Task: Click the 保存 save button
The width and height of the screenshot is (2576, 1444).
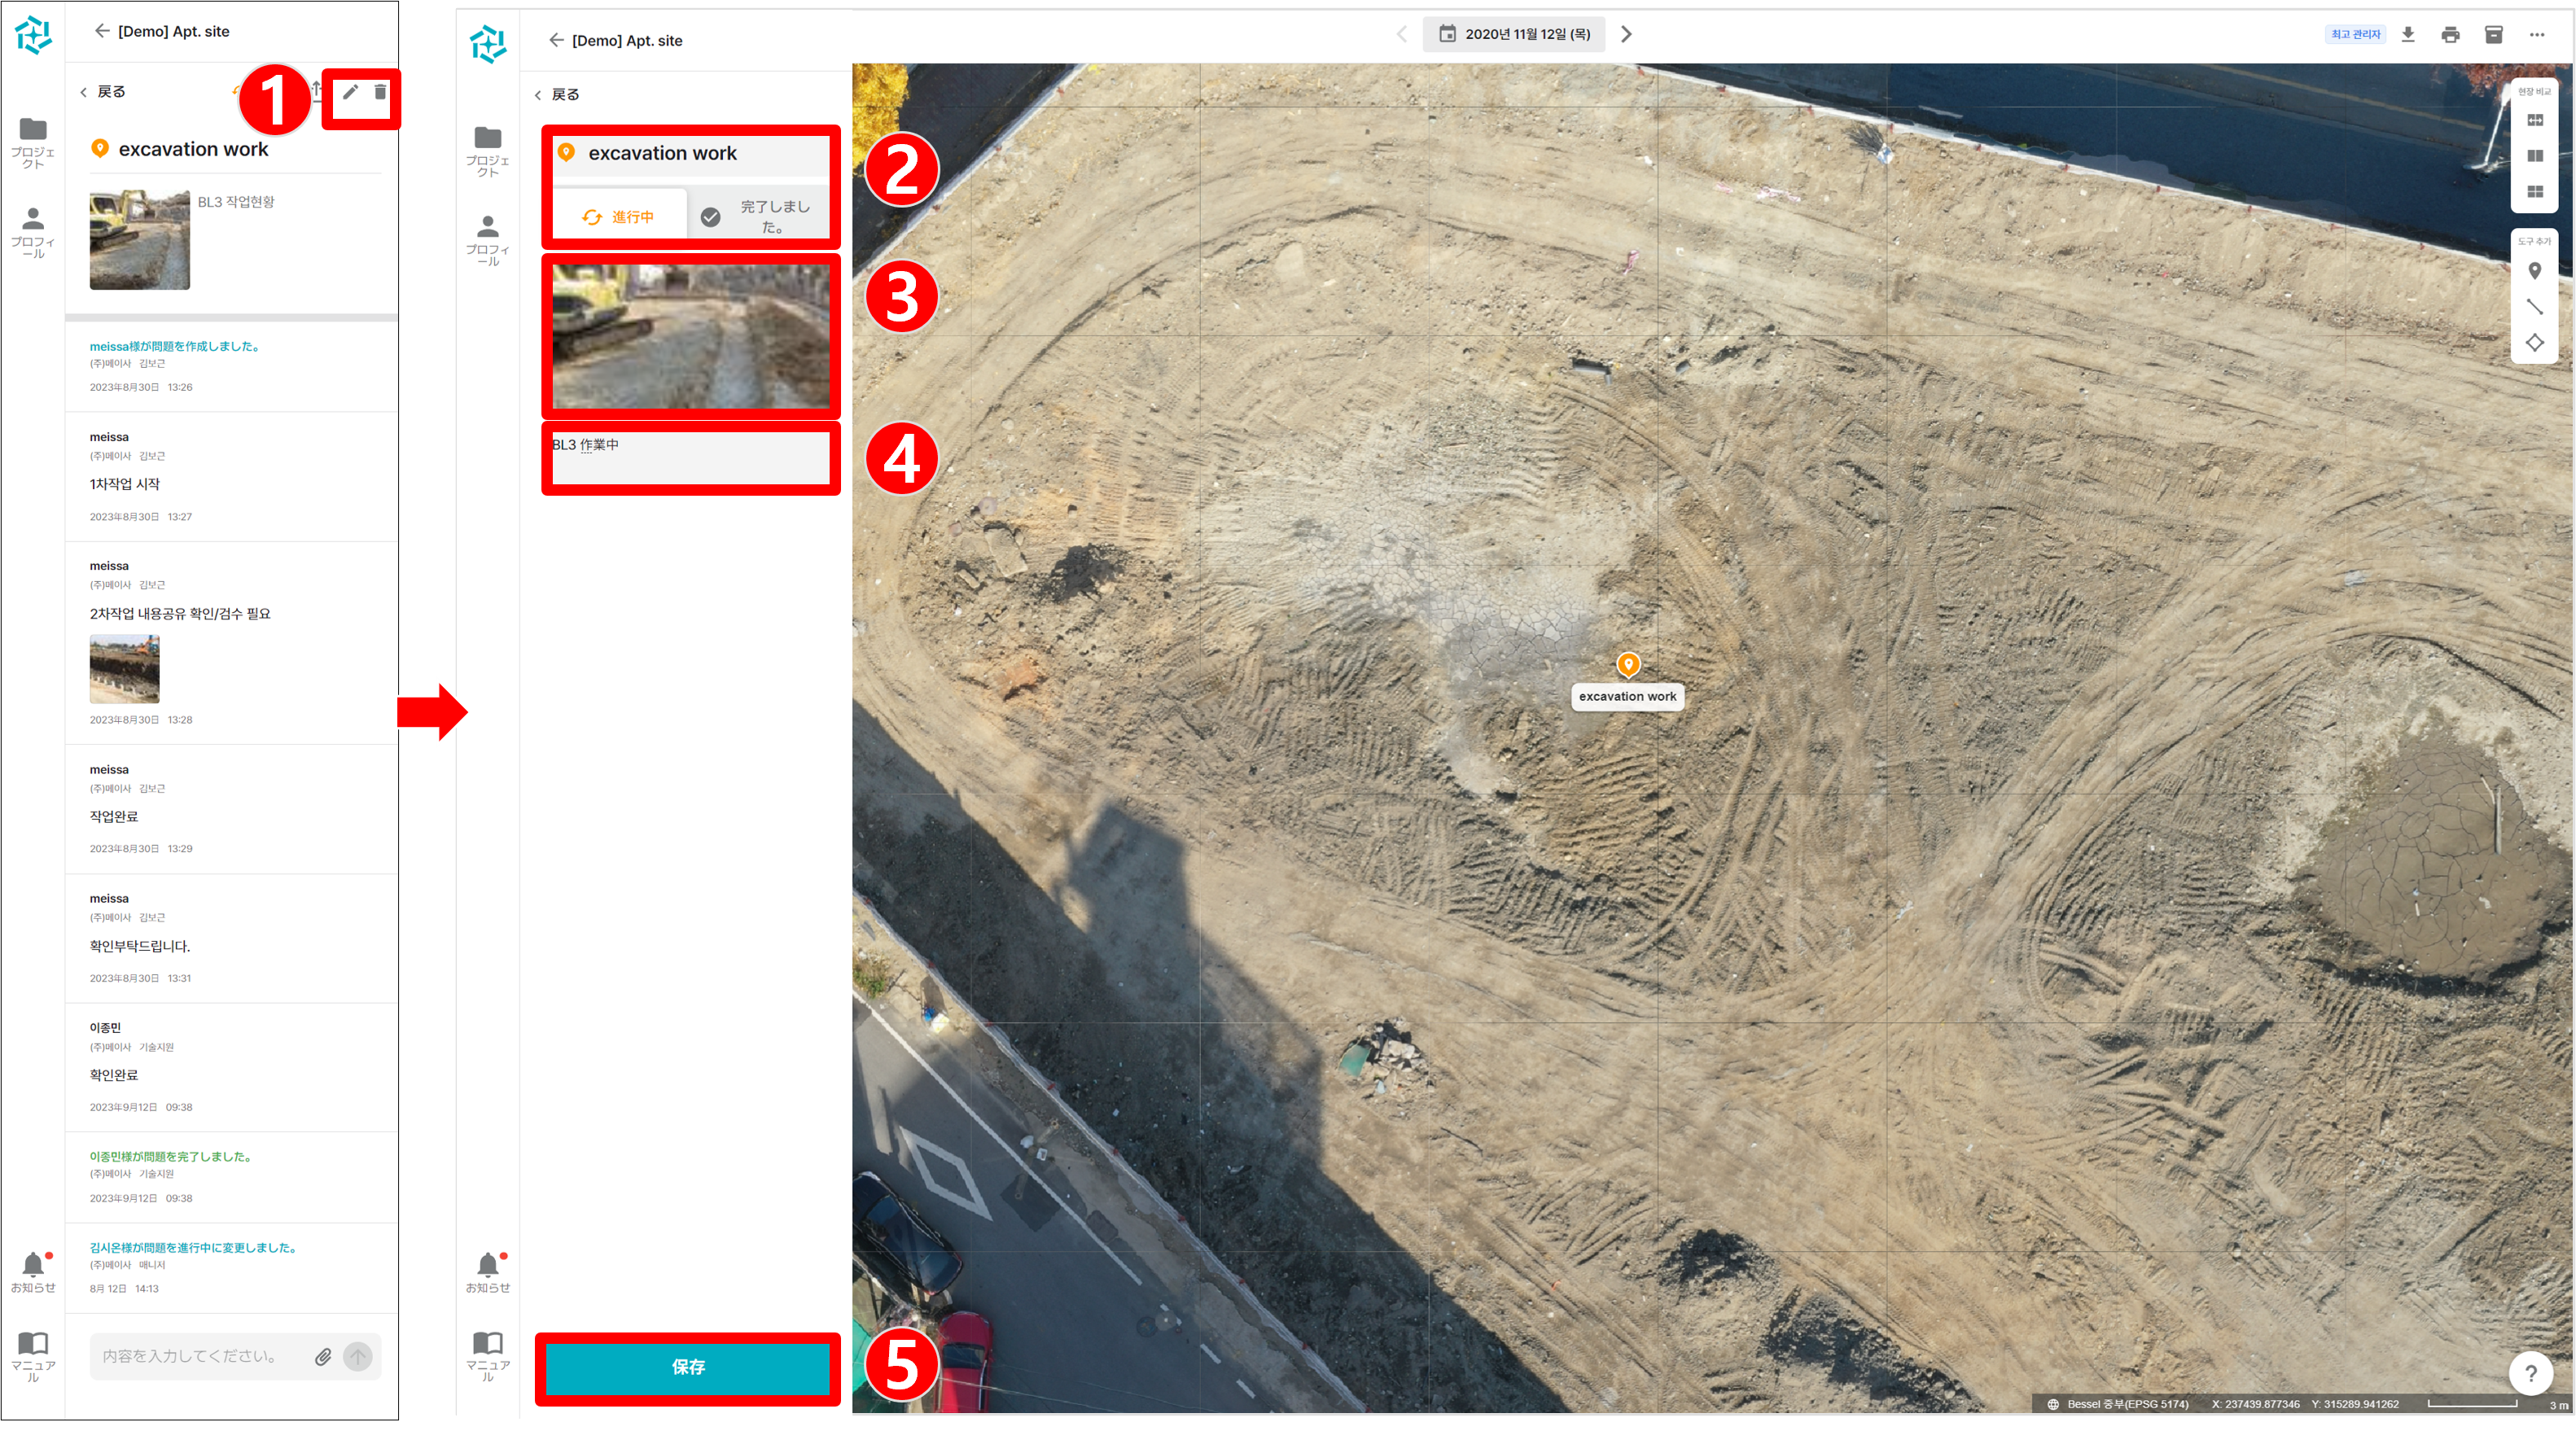Action: 688,1367
